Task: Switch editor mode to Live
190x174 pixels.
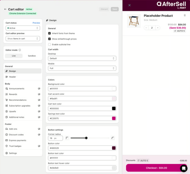Action: click(14, 56)
